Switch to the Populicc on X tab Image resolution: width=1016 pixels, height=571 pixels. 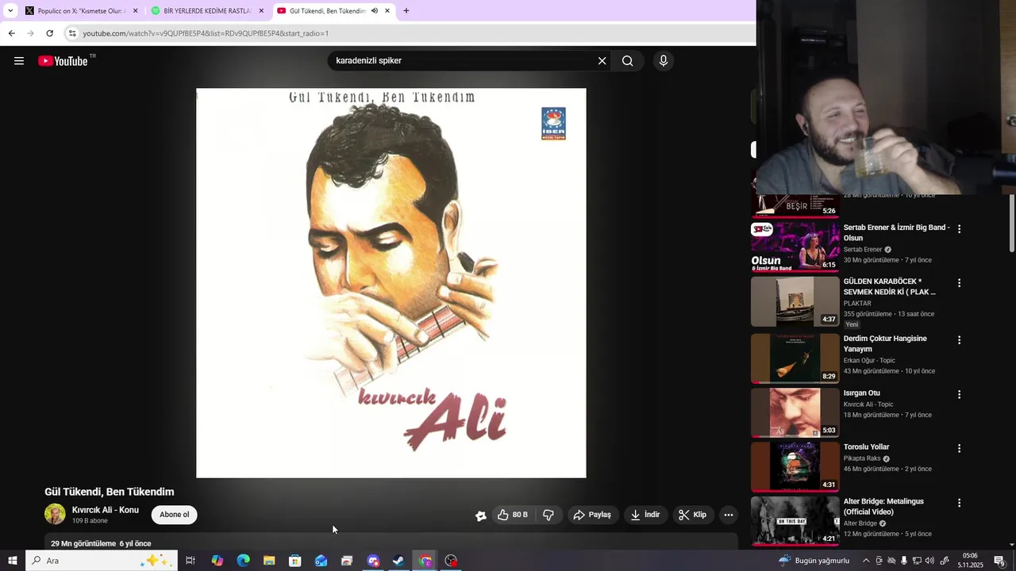pyautogui.click(x=81, y=11)
